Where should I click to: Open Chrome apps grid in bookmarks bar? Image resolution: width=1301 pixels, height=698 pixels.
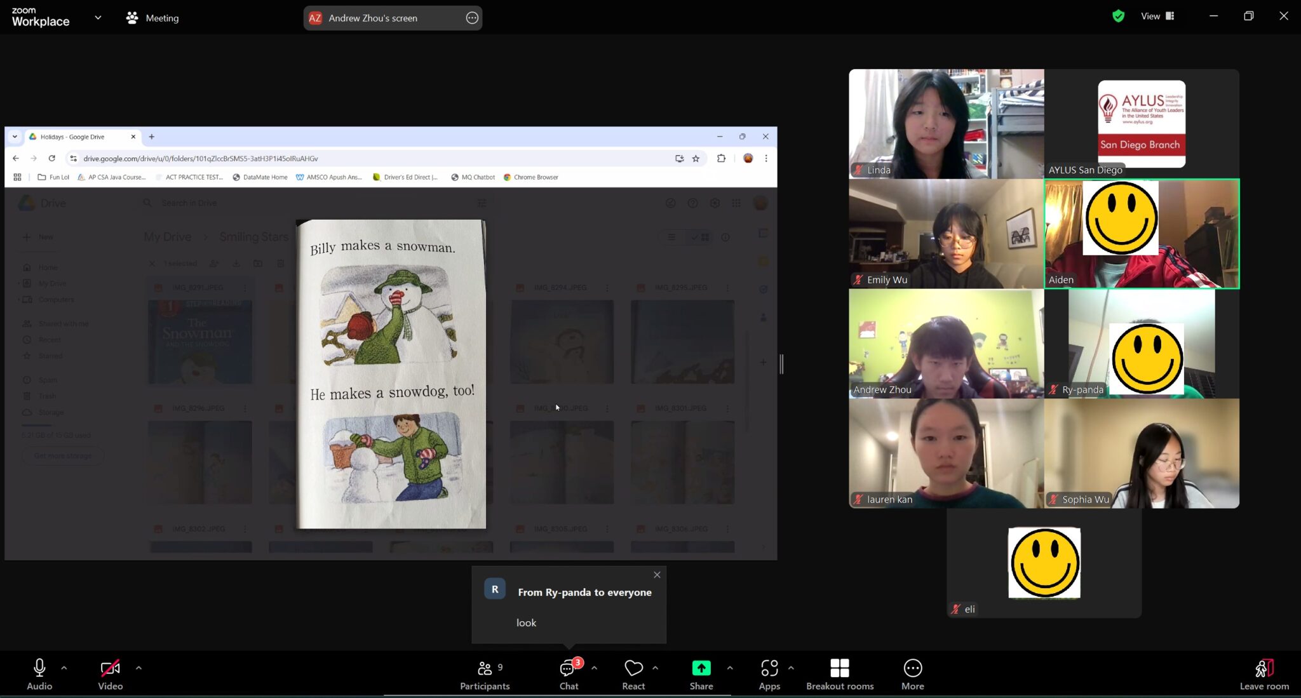click(17, 177)
